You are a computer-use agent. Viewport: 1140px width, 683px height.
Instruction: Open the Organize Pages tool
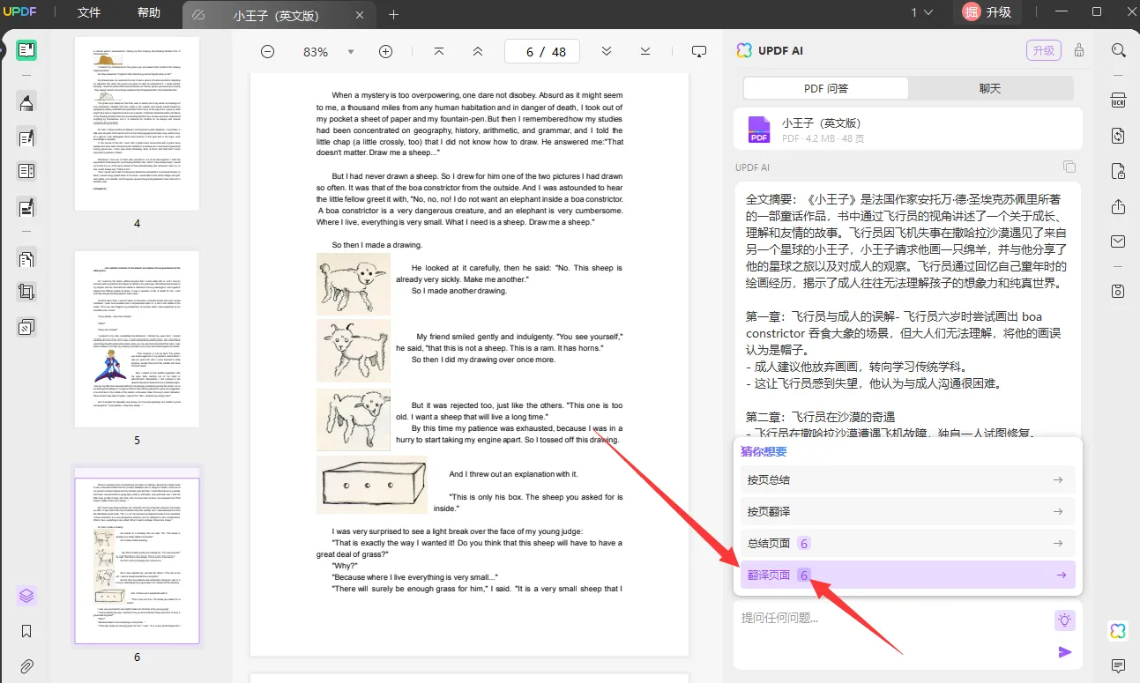[26, 259]
